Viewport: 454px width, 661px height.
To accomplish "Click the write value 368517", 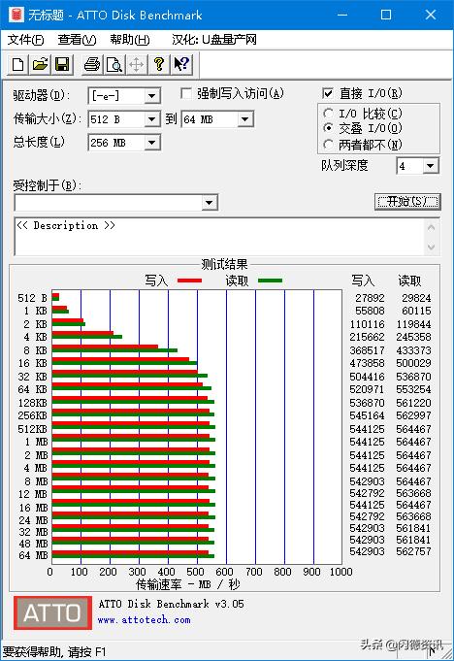I will 368,350.
